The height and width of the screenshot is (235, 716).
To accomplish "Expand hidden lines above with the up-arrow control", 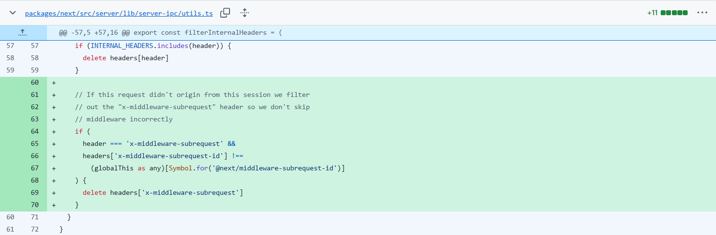I will pos(23,33).
